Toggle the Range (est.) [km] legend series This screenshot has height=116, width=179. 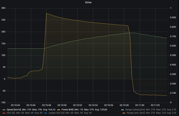[x=136, y=113]
